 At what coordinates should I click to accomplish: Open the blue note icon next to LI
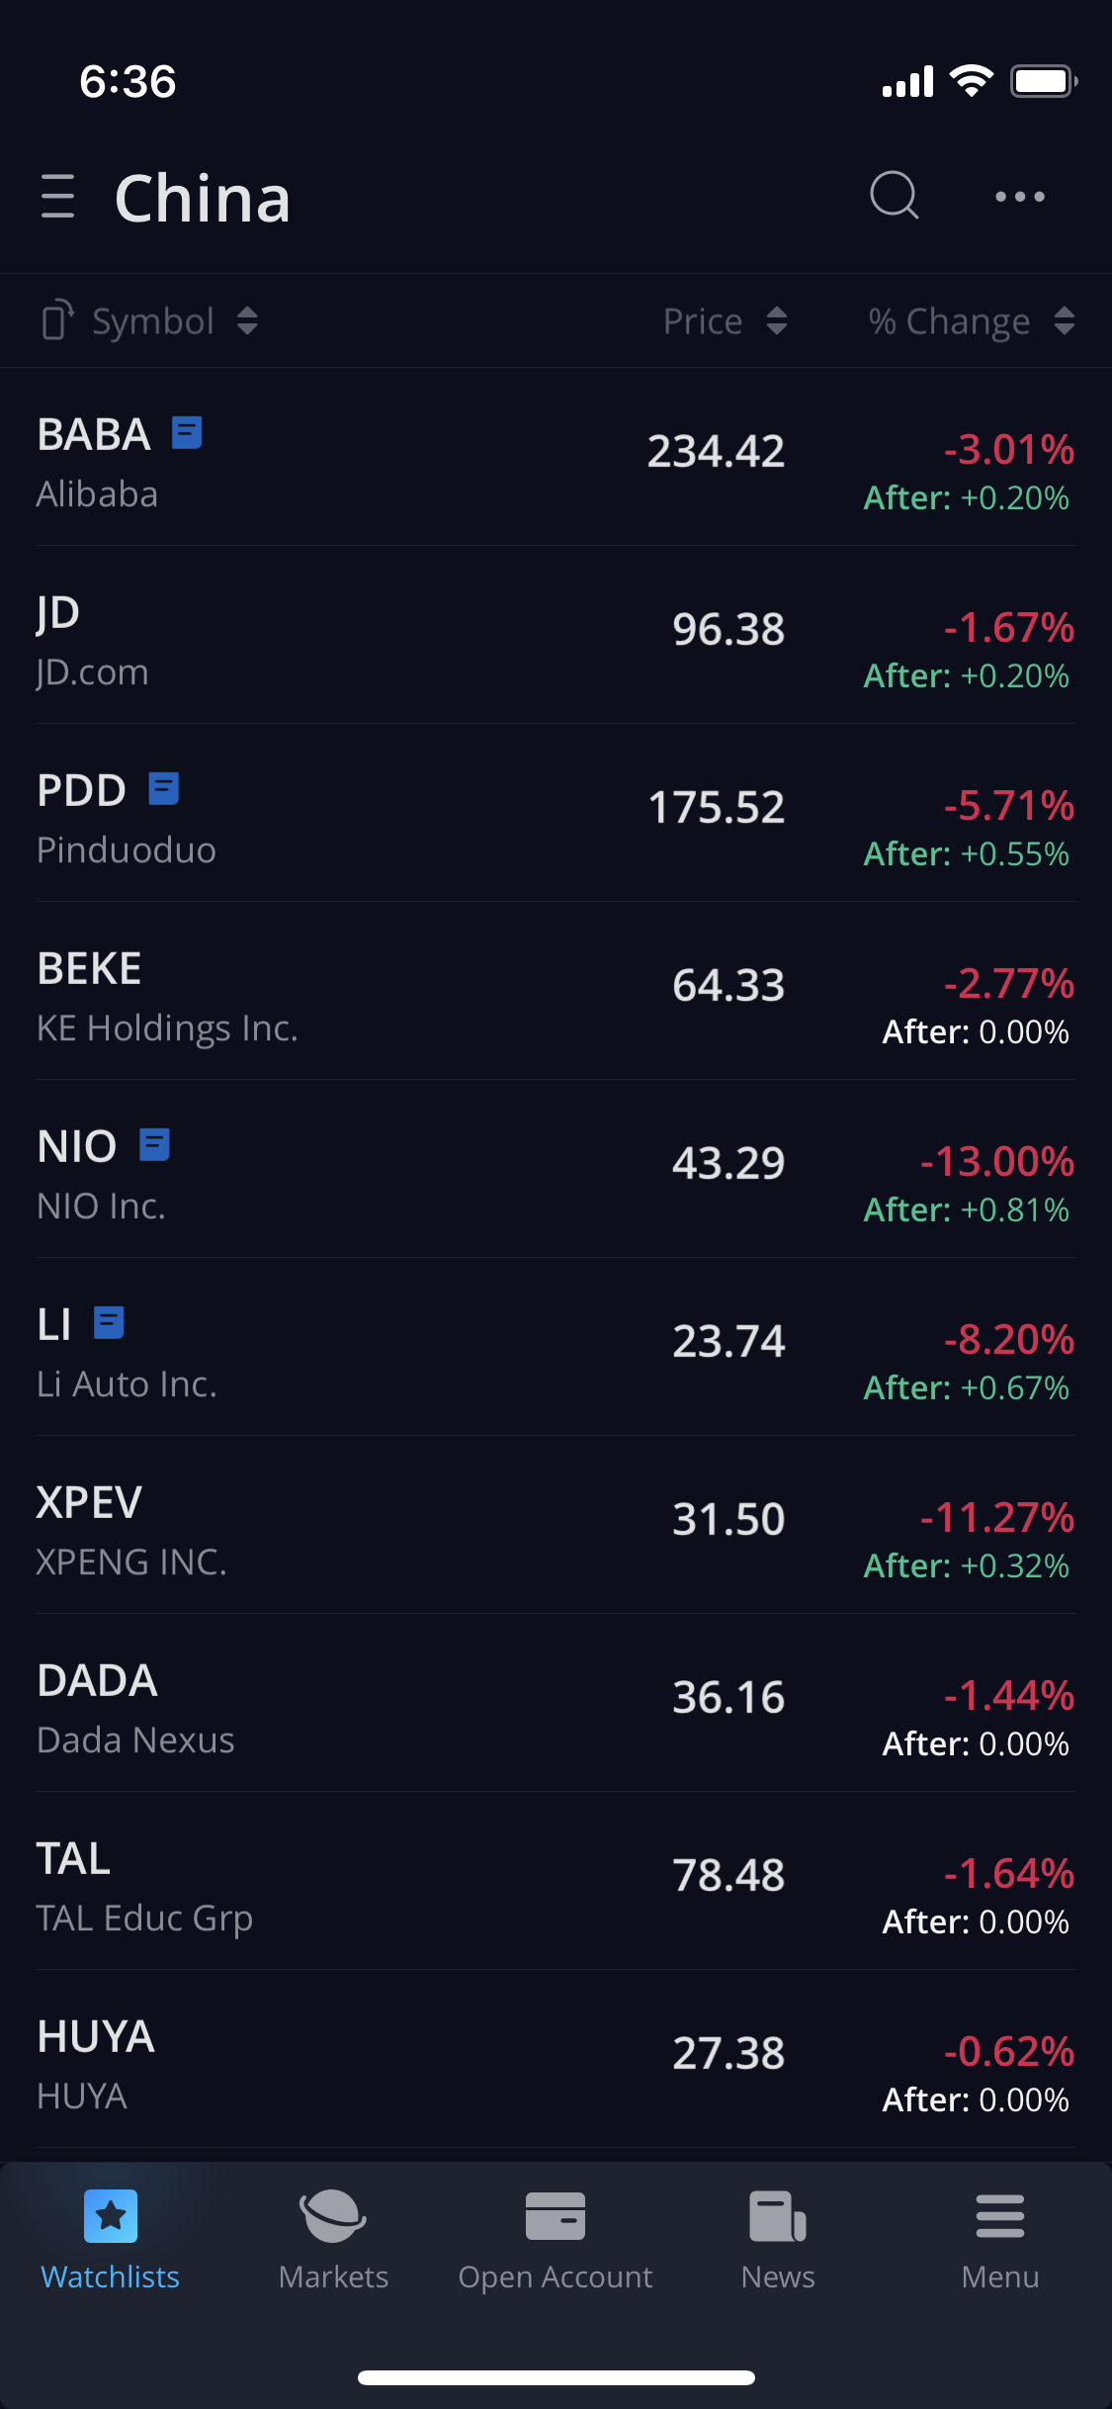(109, 1323)
